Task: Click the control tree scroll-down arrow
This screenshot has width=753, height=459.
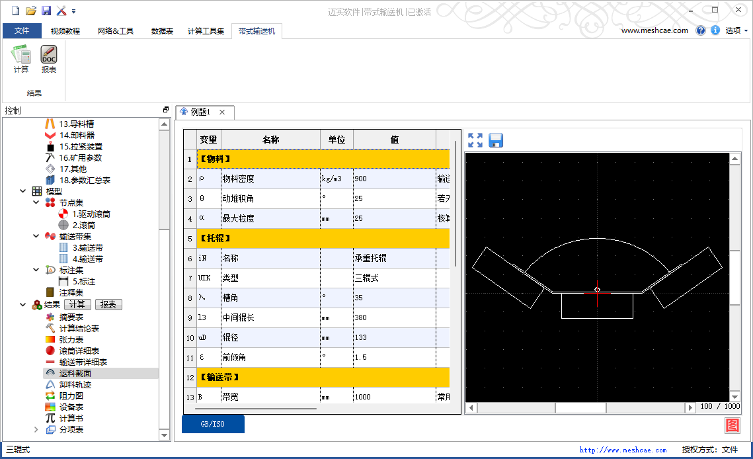Action: click(x=164, y=435)
